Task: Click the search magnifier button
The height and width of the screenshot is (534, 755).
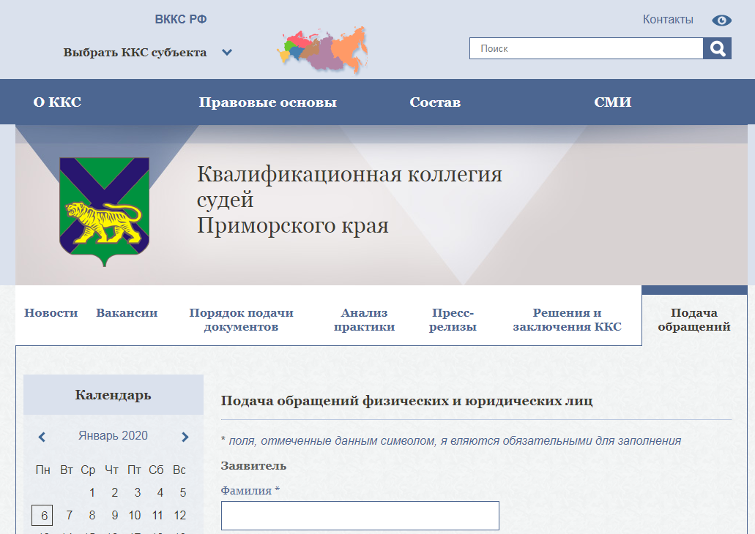Action: click(717, 48)
